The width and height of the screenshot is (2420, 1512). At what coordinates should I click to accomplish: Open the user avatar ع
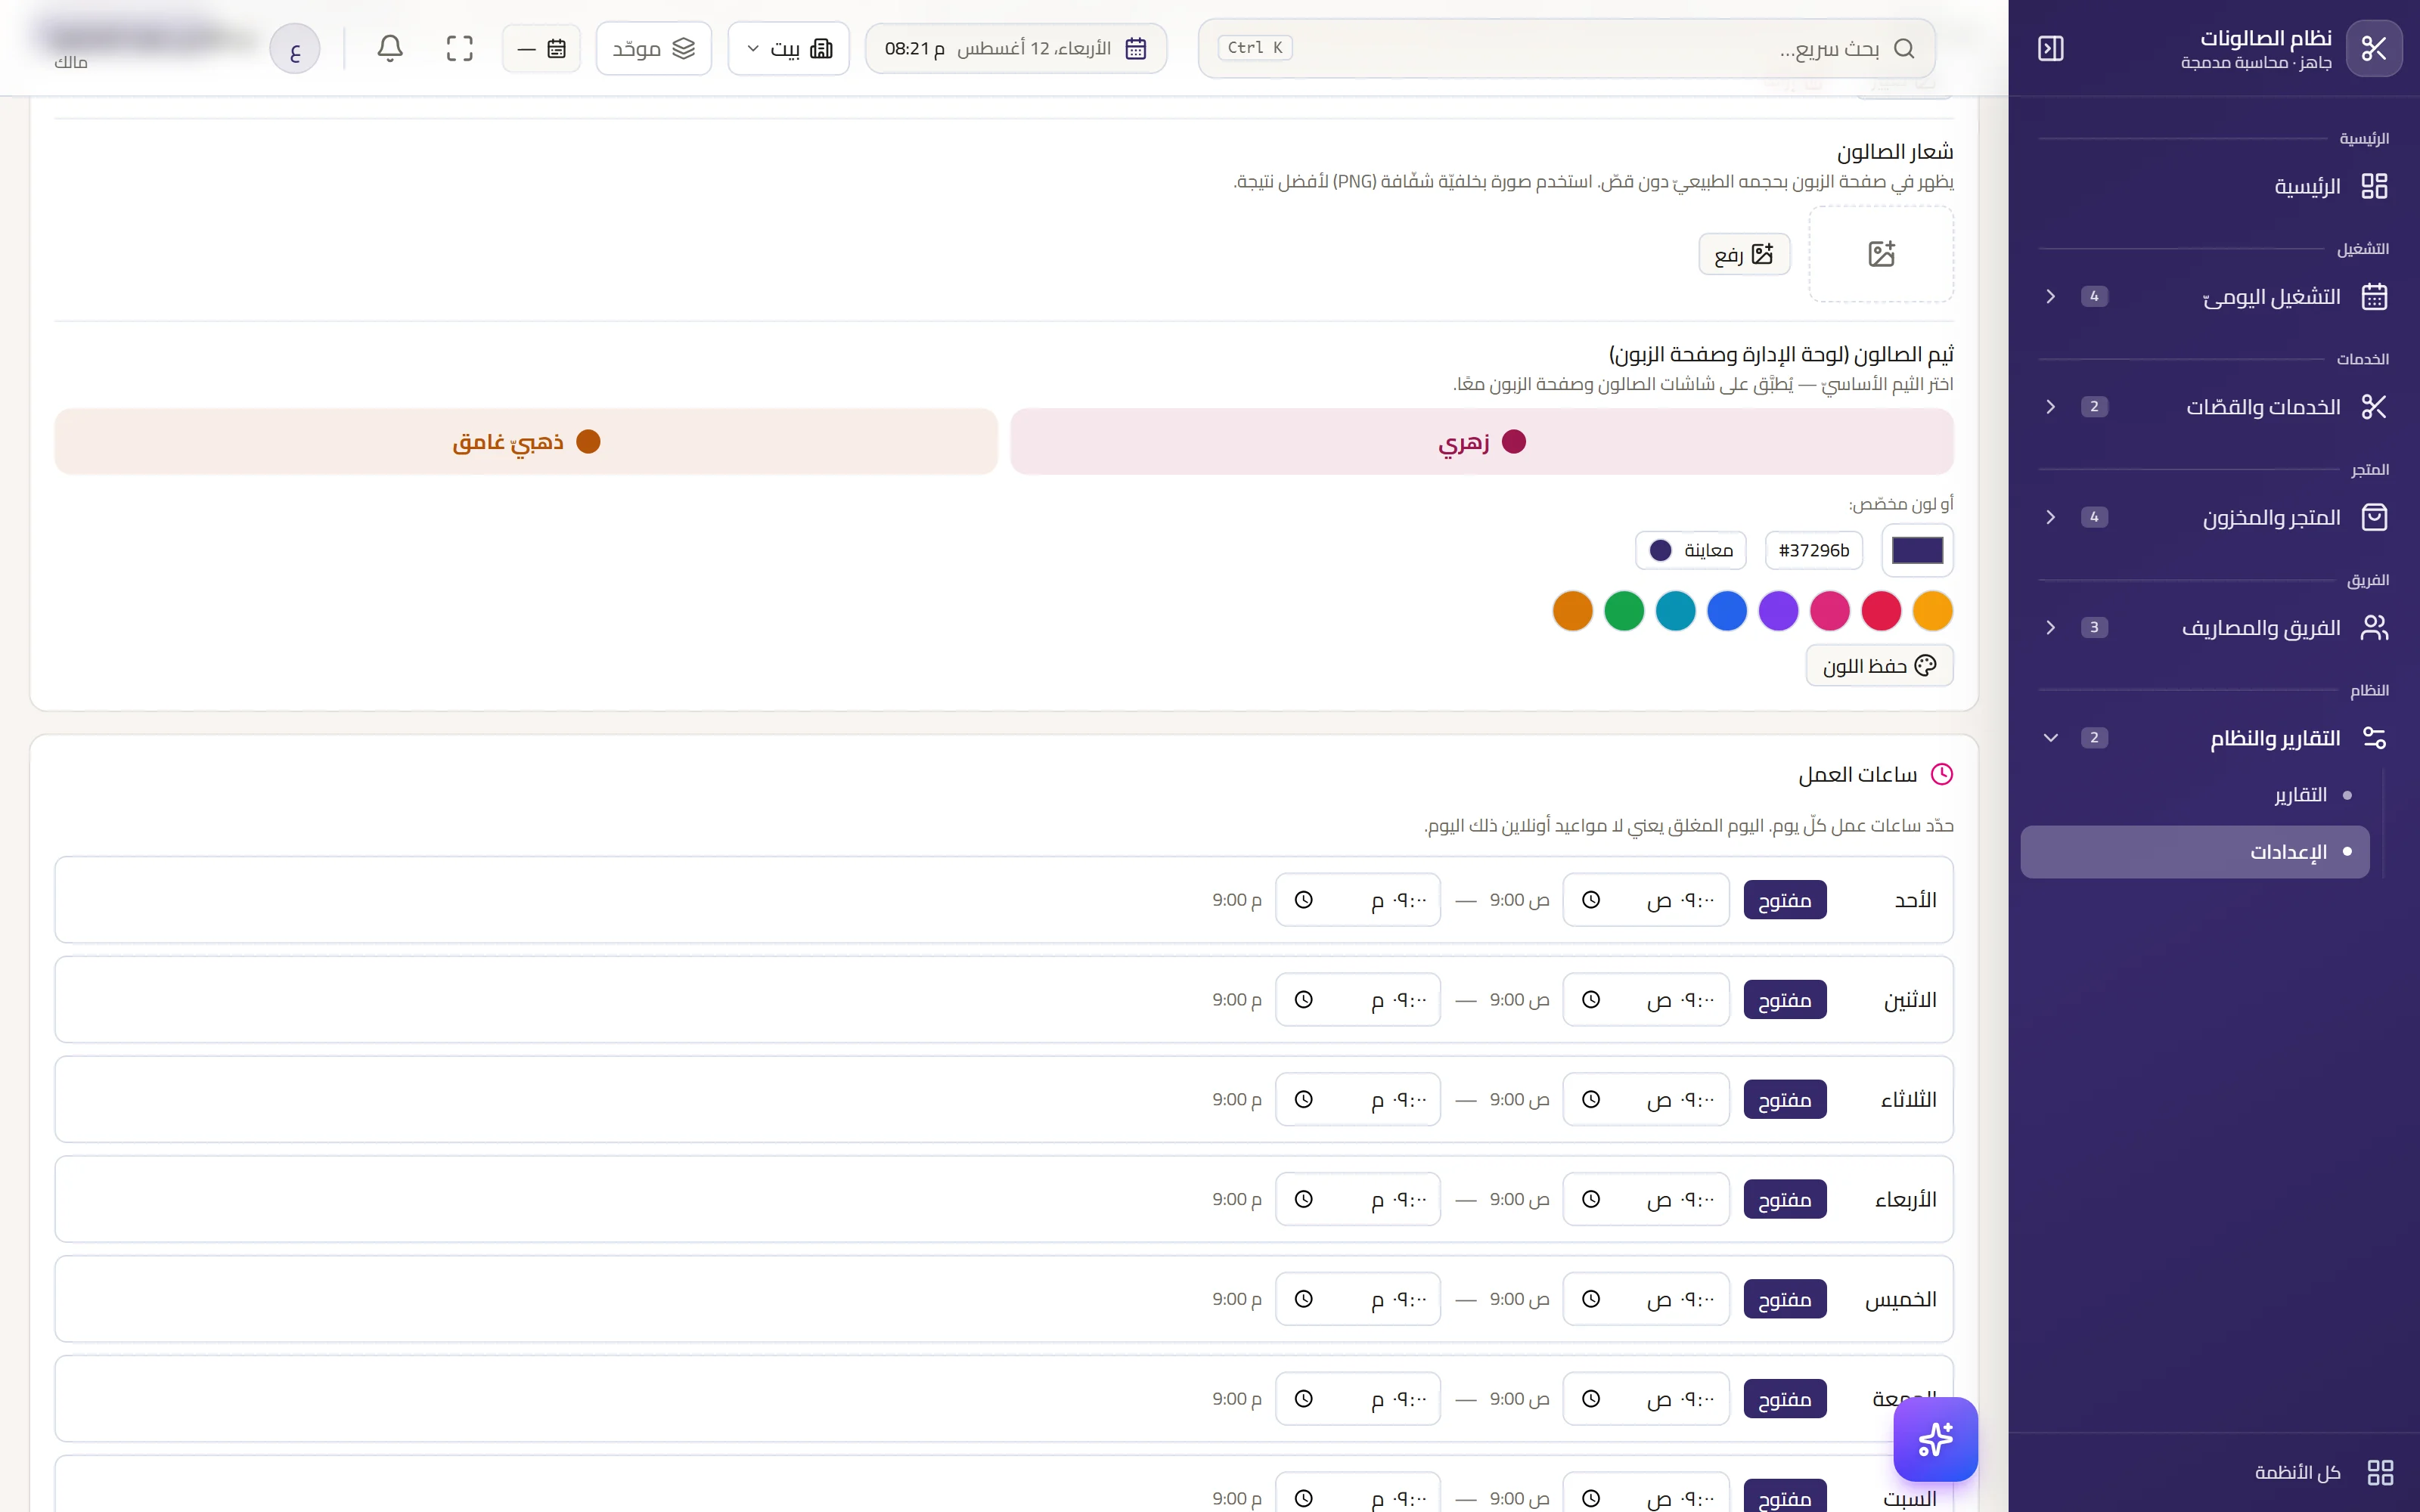[295, 49]
